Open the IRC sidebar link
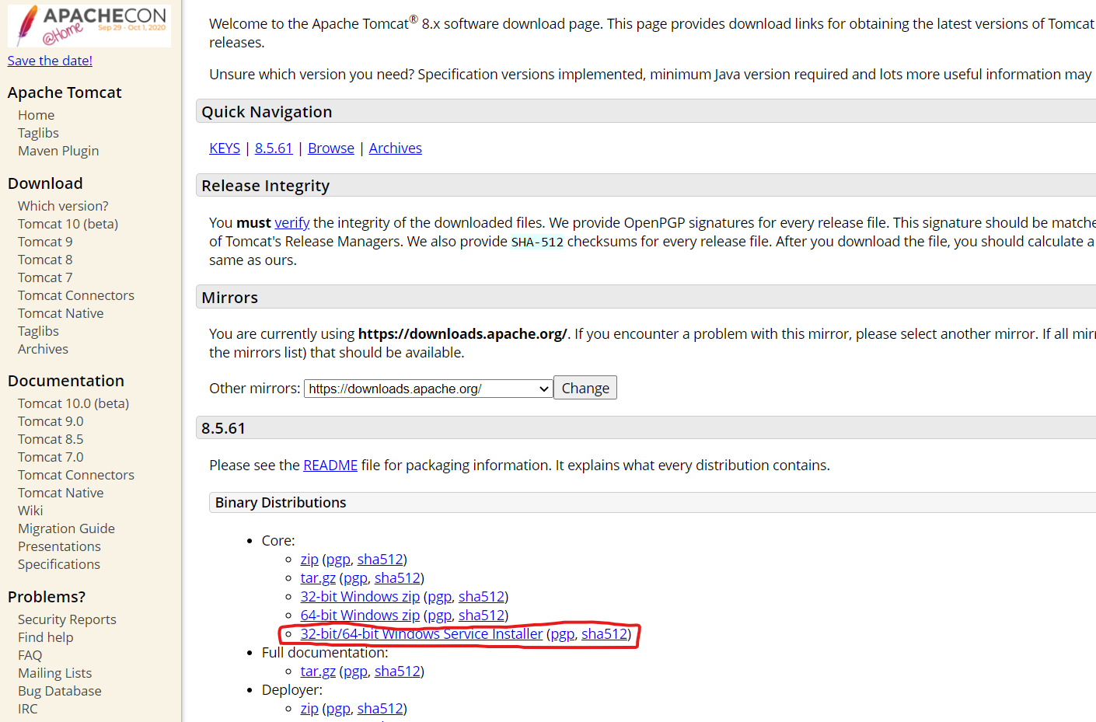 click(x=27, y=709)
